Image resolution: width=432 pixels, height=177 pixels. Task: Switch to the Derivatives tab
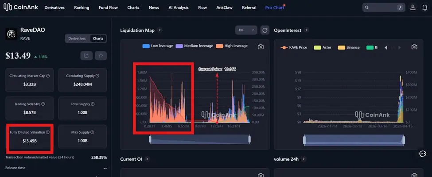[x=77, y=38]
